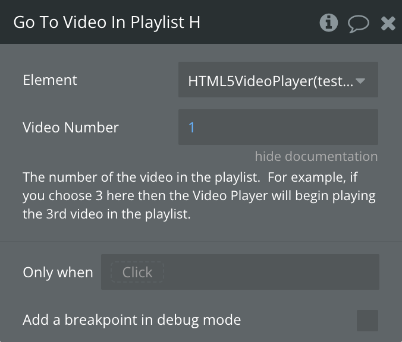This screenshot has width=402, height=342.
Task: Focus the Only when condition box
Action: pyautogui.click(x=240, y=272)
